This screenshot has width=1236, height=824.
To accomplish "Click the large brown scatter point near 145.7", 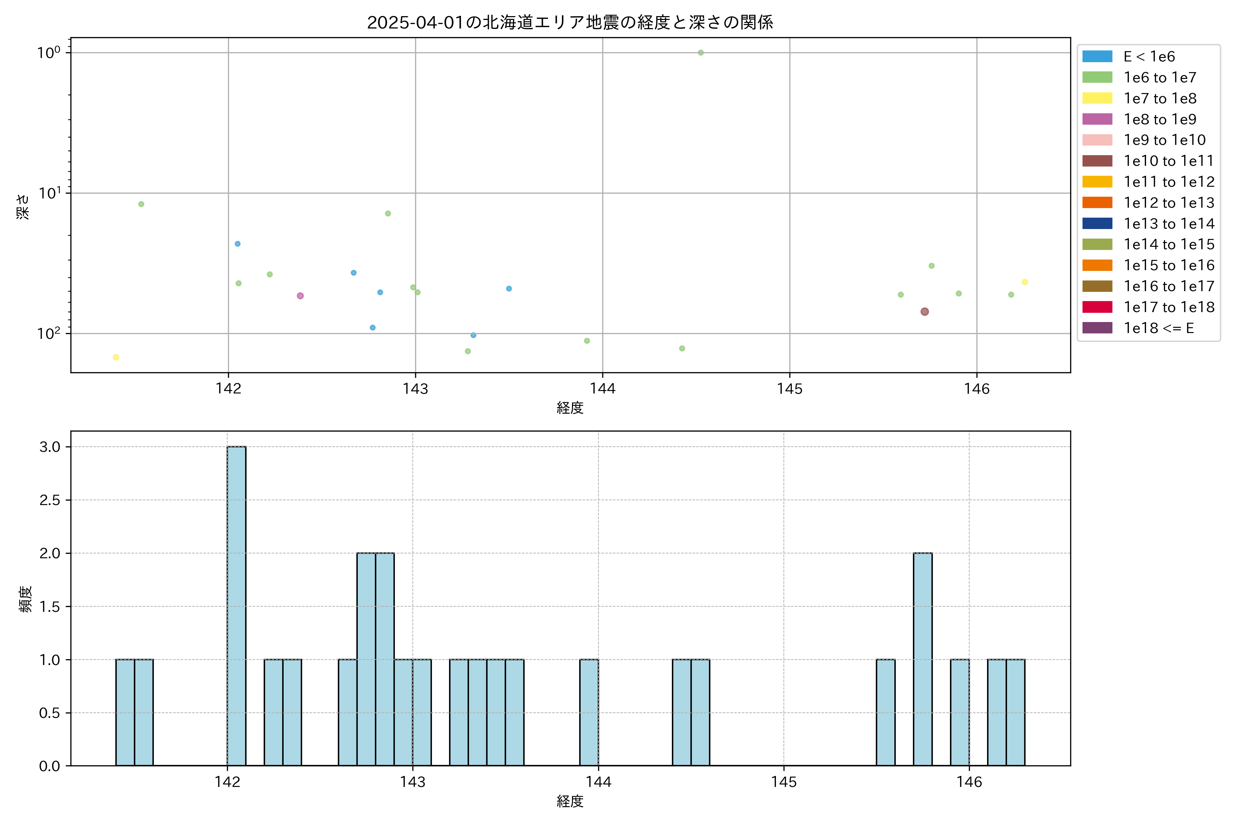I will tap(924, 312).
